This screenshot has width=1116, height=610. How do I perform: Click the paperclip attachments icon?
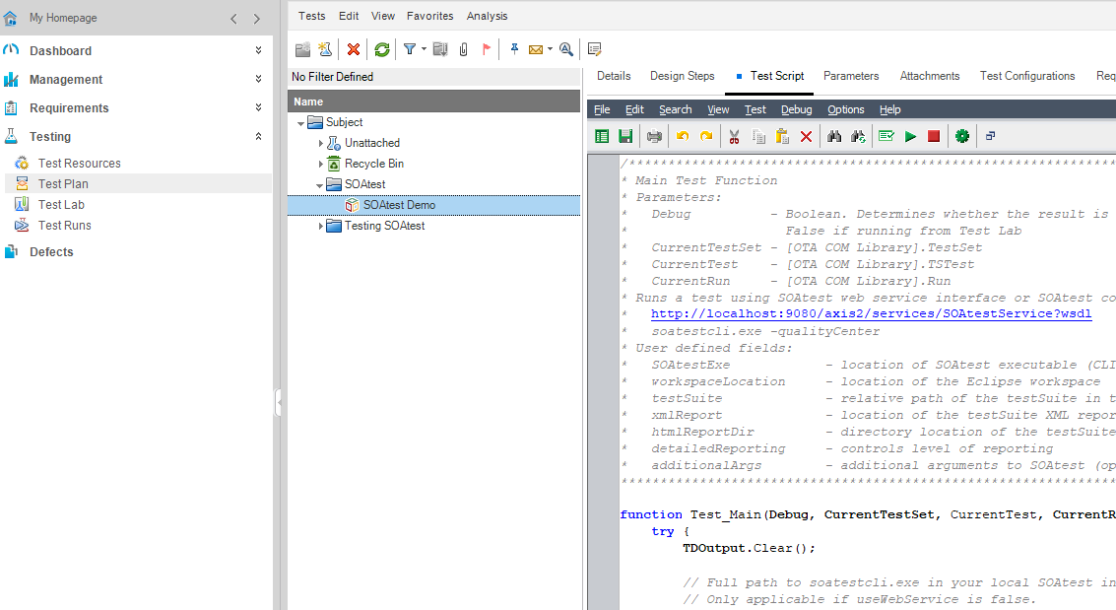point(463,49)
